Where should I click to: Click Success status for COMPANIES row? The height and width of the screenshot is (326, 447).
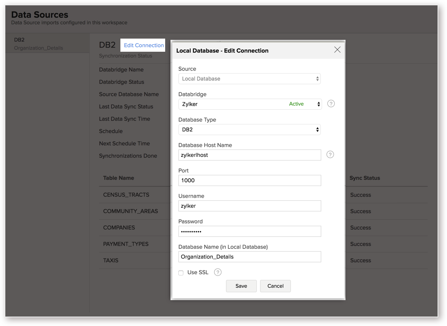(x=360, y=228)
